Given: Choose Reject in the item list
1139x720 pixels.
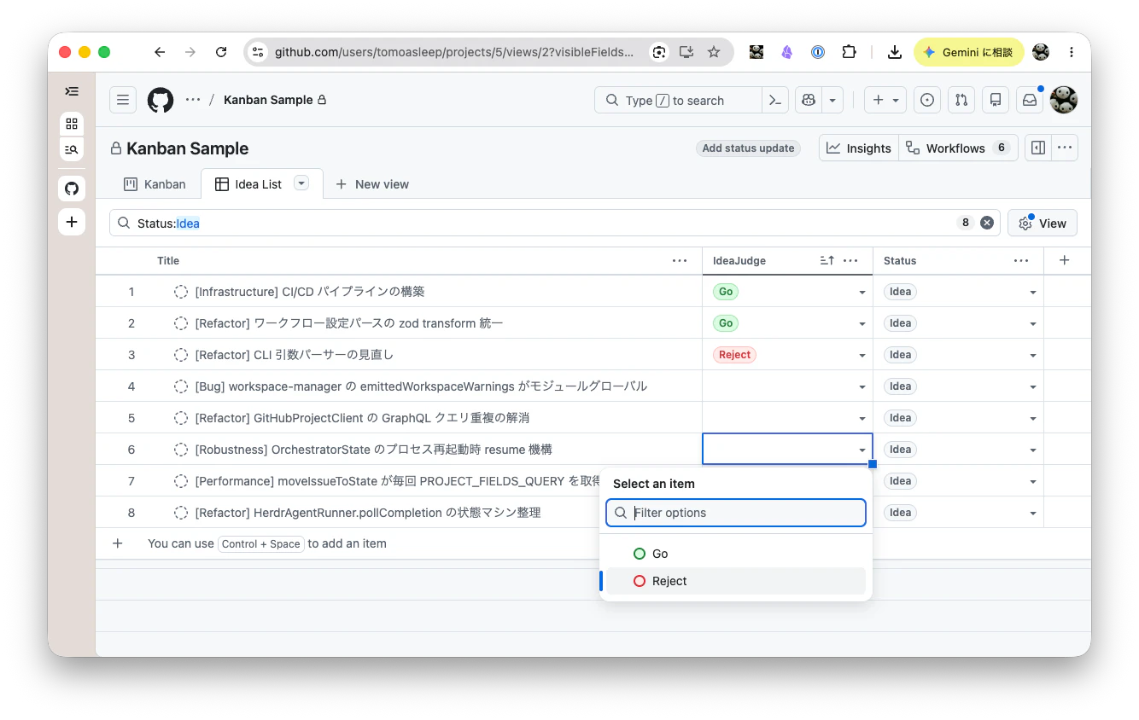Looking at the screenshot, I should [x=736, y=581].
